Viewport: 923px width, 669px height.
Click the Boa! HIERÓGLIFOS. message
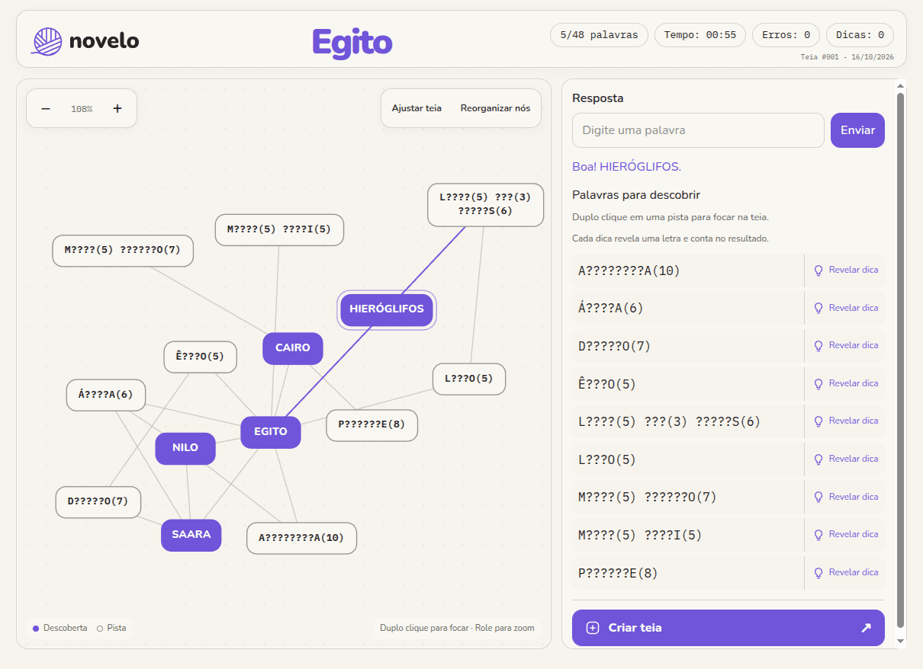tap(626, 167)
